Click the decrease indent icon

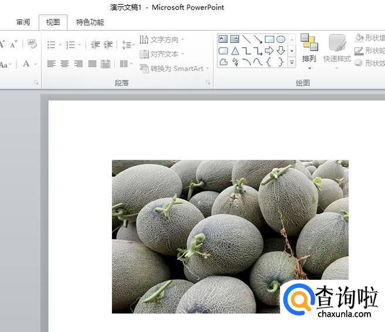(95, 45)
